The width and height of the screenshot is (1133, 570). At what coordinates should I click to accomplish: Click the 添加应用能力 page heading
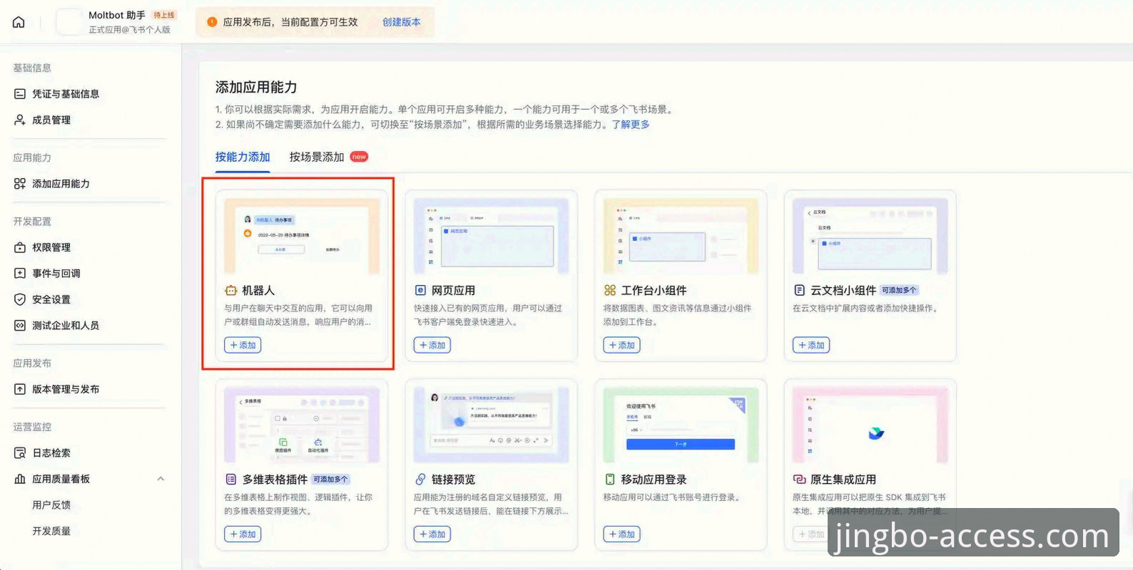coord(256,87)
